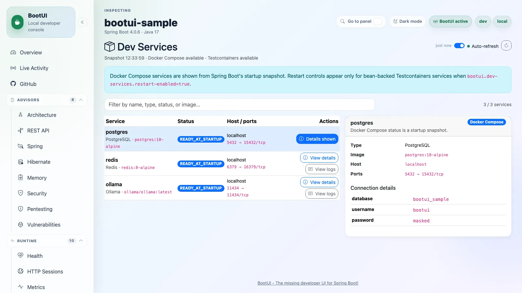
Task: Click the refresh circular arrow button
Action: point(506,46)
